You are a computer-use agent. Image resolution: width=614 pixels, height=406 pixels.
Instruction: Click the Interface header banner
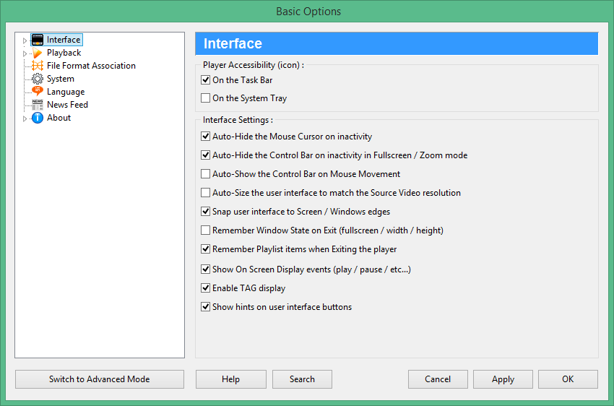397,44
